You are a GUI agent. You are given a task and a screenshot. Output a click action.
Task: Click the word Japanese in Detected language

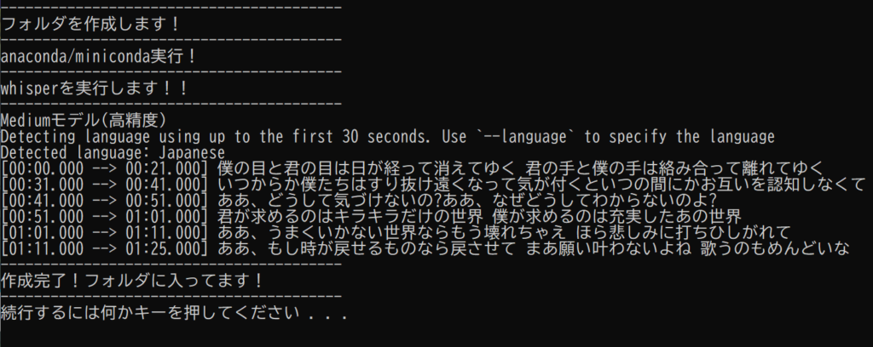[x=188, y=153]
